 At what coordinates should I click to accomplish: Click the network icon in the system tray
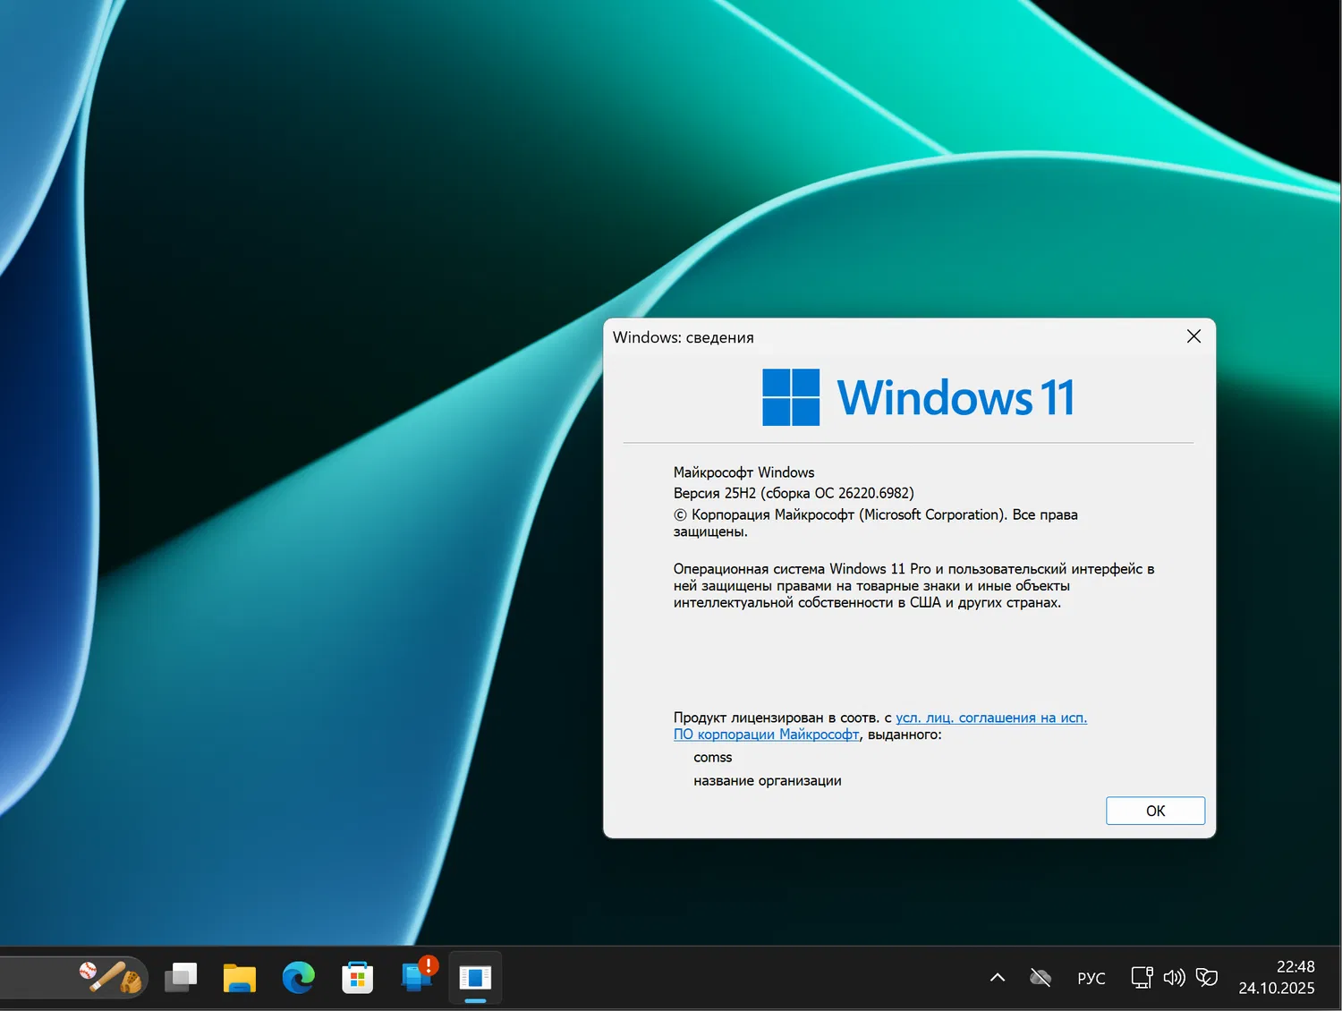[1142, 977]
